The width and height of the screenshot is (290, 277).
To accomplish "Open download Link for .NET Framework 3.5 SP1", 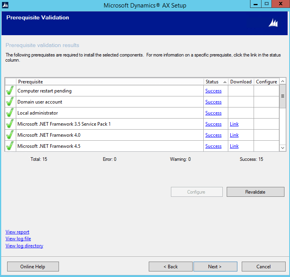I will tap(234, 124).
